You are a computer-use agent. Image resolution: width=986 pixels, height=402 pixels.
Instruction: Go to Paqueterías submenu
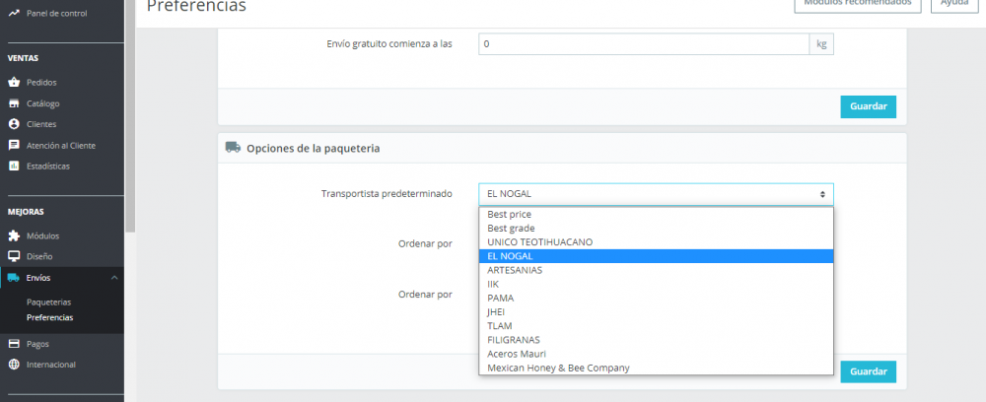point(49,302)
